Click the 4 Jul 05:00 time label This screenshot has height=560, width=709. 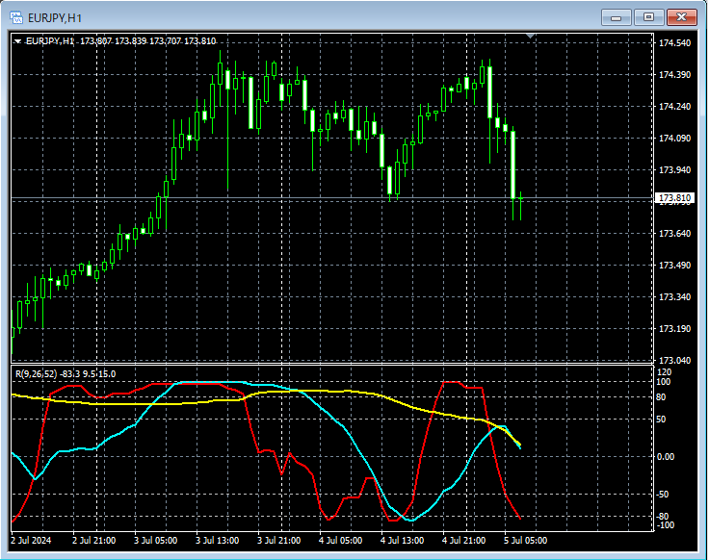coord(340,541)
